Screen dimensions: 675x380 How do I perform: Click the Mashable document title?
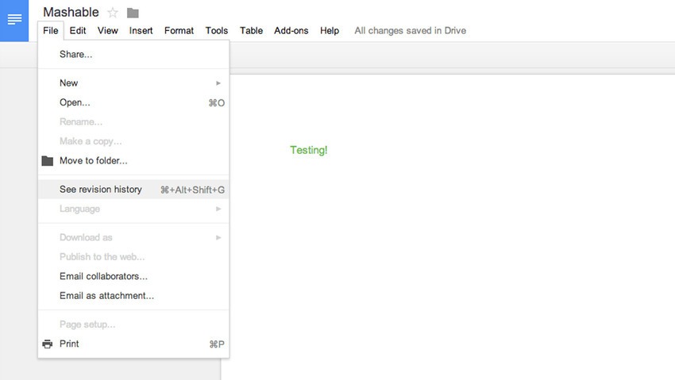tap(71, 13)
